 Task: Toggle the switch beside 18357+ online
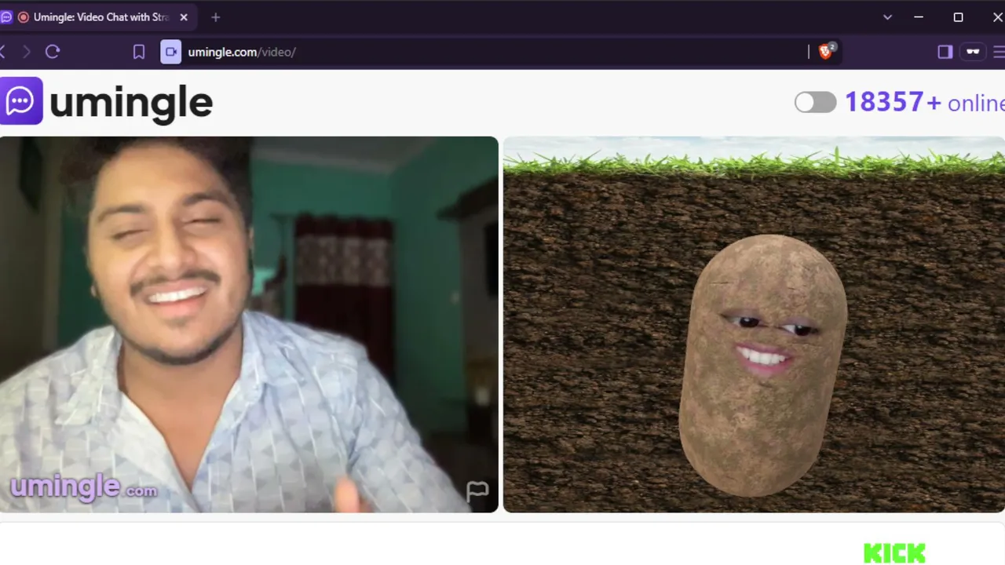click(815, 102)
